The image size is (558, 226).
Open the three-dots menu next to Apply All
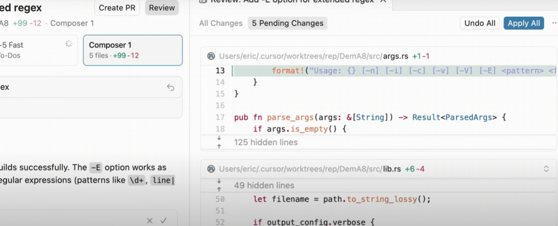click(x=554, y=23)
